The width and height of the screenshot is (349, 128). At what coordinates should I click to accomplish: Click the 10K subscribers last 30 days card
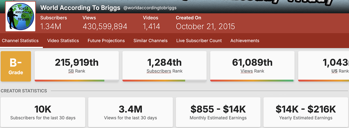pyautogui.click(x=43, y=112)
